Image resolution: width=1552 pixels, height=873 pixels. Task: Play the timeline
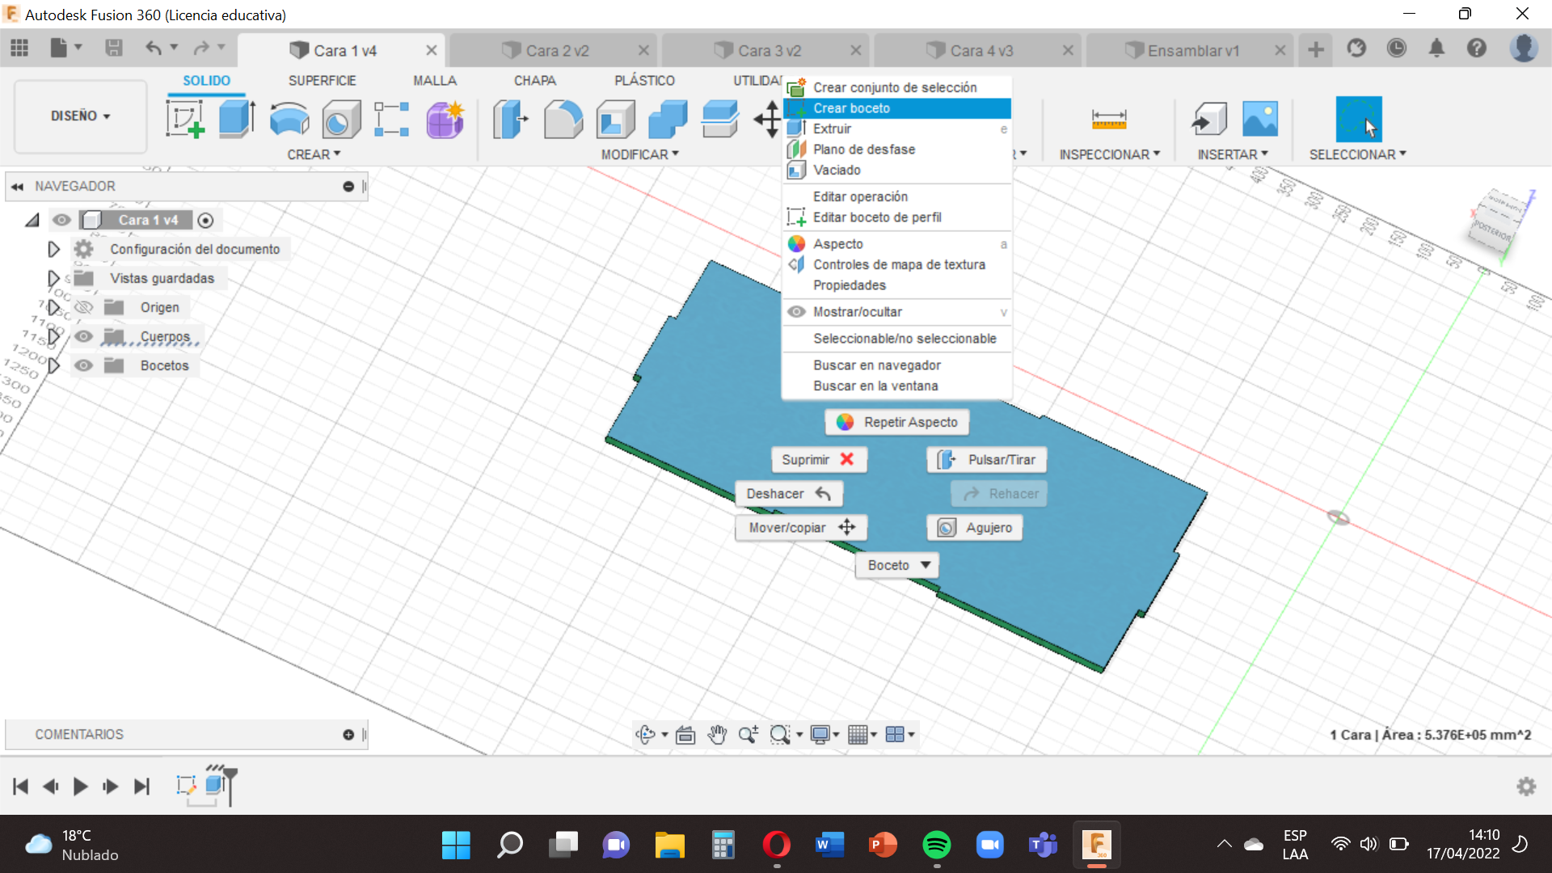80,786
